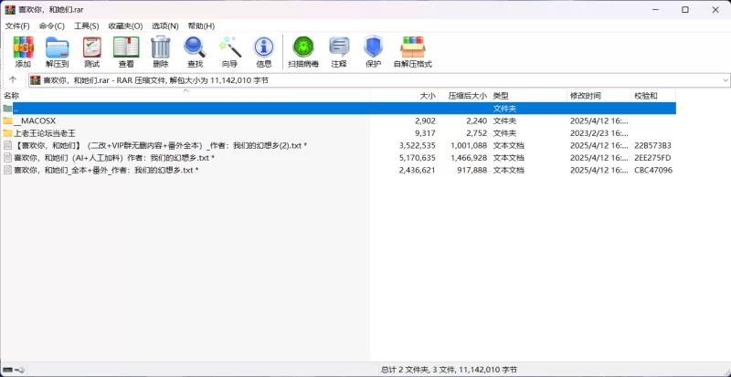Select 喜欢你，和她们_全本+番外 text file
731x377 pixels.
(105, 170)
